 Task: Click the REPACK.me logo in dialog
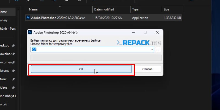(139, 43)
